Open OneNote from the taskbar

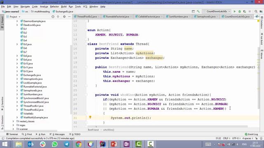(x=127, y=144)
